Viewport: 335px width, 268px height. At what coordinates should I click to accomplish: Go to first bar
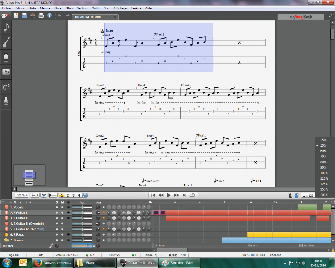point(153,195)
